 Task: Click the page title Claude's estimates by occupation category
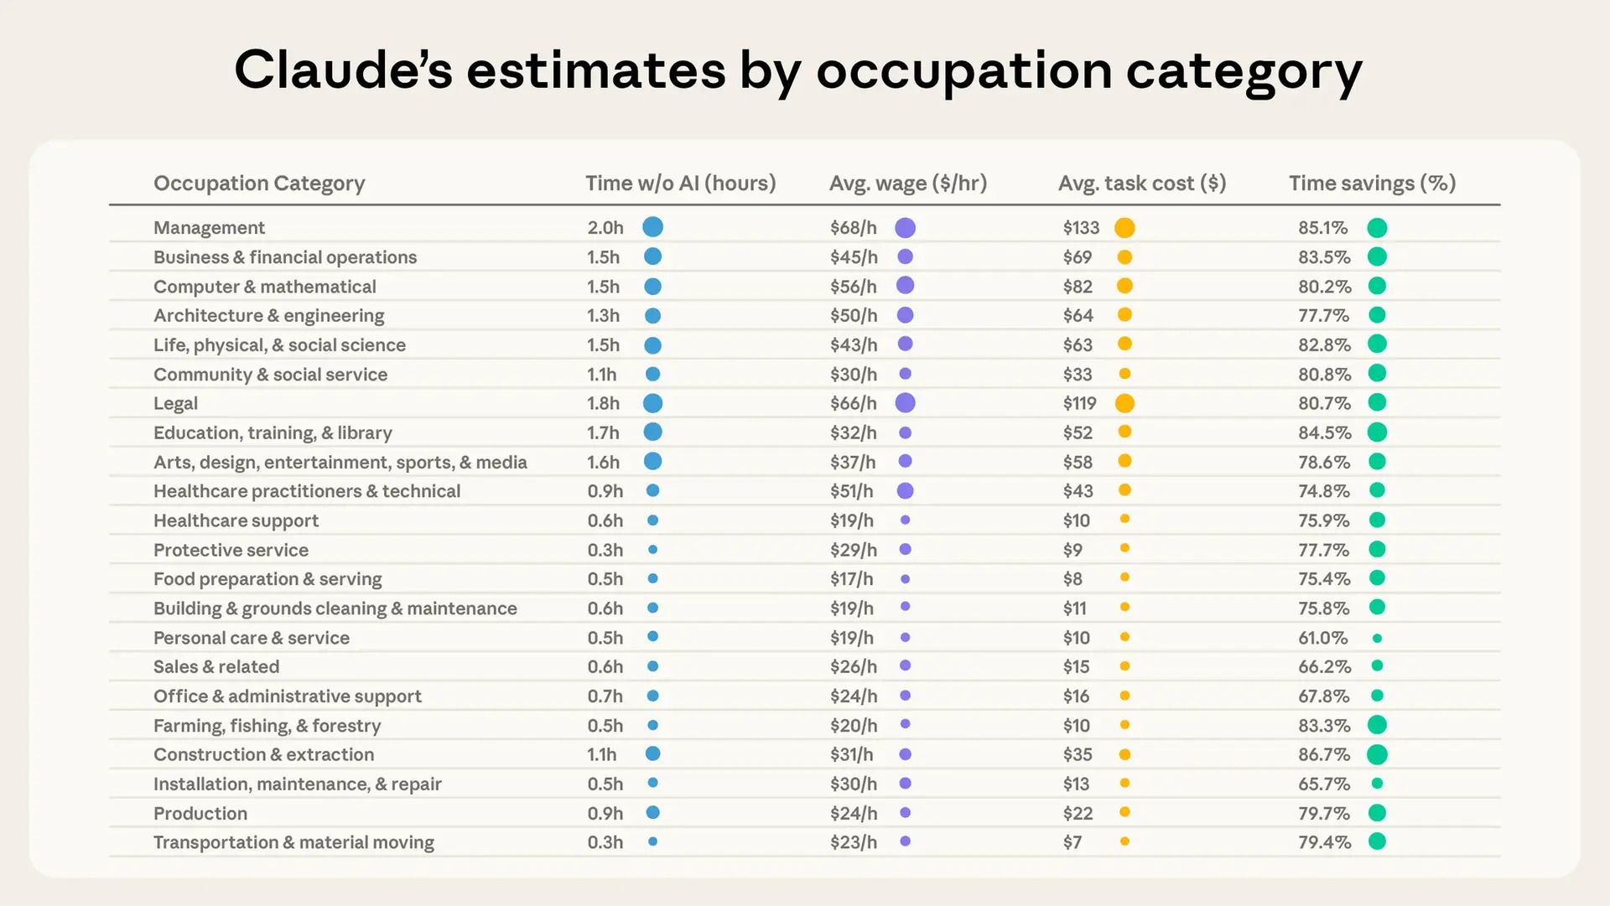point(798,70)
